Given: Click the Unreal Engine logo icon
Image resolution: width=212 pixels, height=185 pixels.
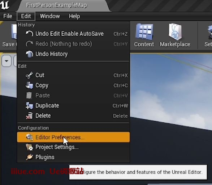Looking at the screenshot, I should click(x=4, y=5).
